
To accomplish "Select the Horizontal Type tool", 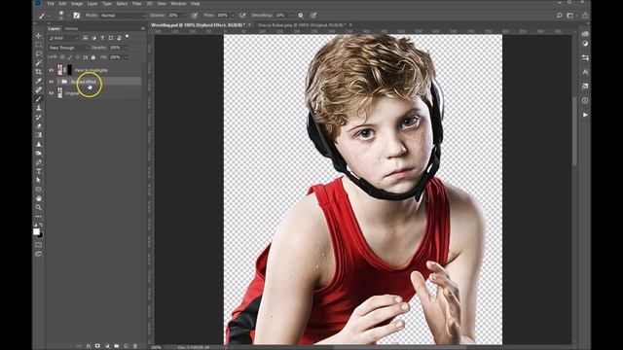I will pyautogui.click(x=39, y=171).
